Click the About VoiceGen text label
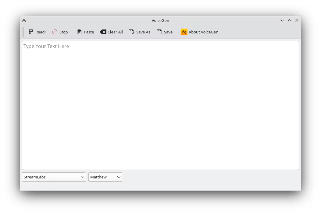The height and width of the screenshot is (214, 321). point(203,32)
